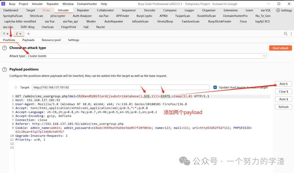Click the Referer header line in request
The width and height of the screenshot is (294, 173).
click(x=69, y=124)
